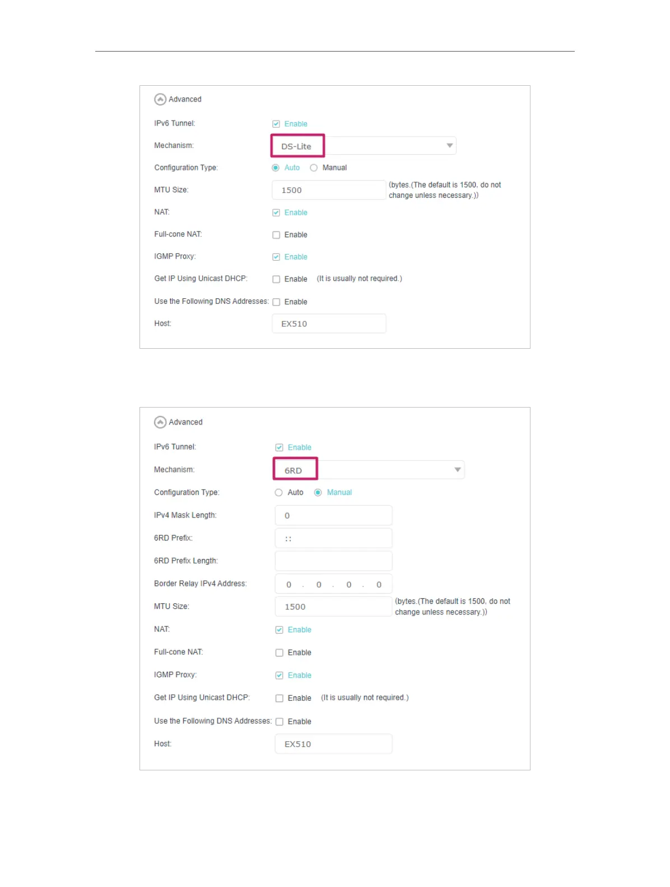The width and height of the screenshot is (670, 887).
Task: Select Manual configuration type in DS-Lite panel
Action: pos(314,168)
